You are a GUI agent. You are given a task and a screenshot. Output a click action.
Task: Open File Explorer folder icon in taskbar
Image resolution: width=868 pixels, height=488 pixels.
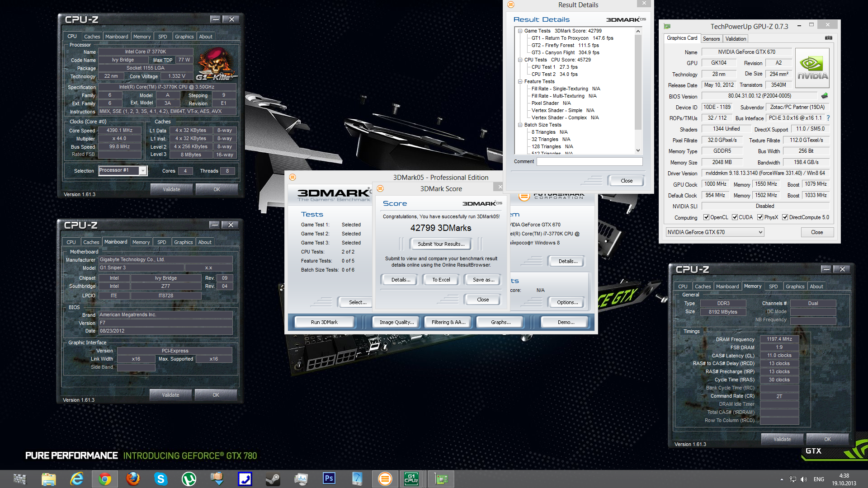(49, 479)
